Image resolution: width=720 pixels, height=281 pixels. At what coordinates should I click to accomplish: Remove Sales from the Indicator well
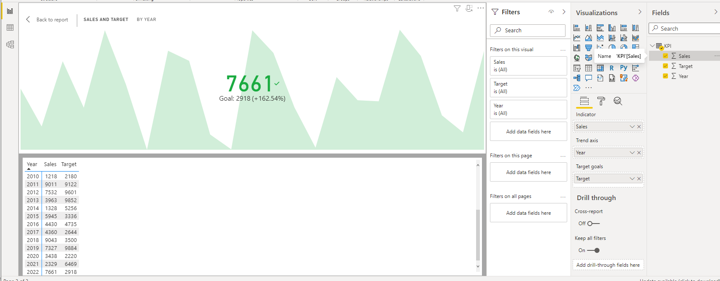point(639,127)
